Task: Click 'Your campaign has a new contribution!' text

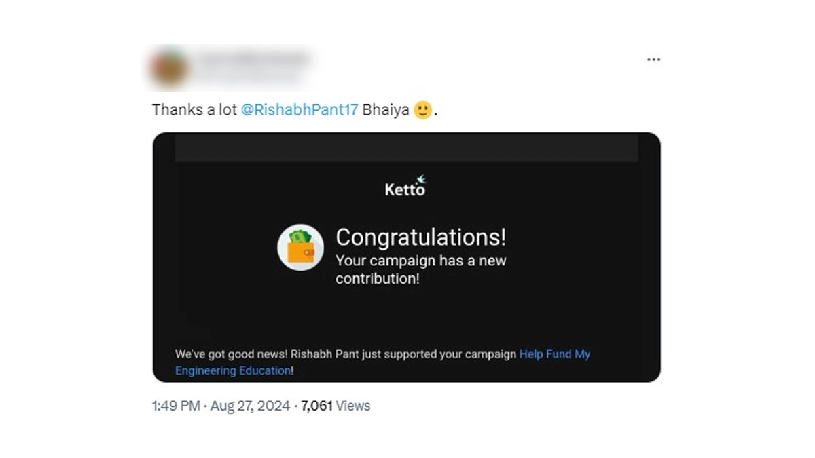Action: pos(420,269)
